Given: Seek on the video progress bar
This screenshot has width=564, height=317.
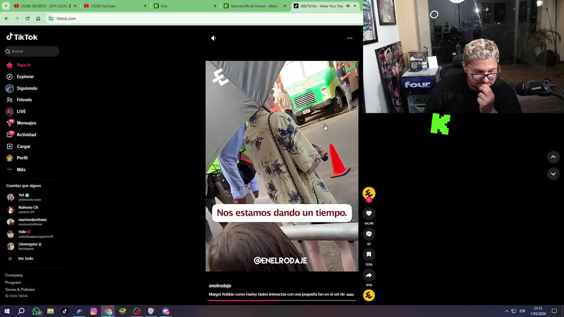Looking at the screenshot, I should click(x=282, y=300).
